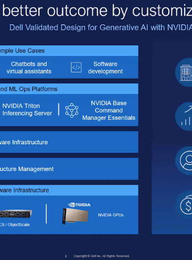Image resolution: width=192 pixels, height=260 pixels.
Task: Click the Dell copyright footer text
Action: pyautogui.click(x=102, y=256)
